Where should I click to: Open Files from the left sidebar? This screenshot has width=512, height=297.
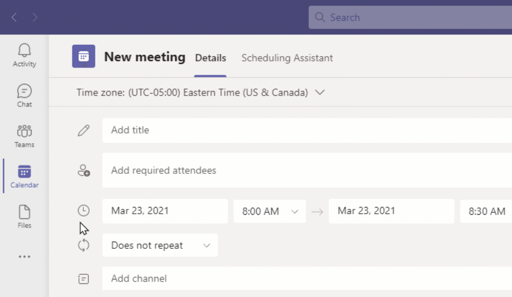point(24,213)
